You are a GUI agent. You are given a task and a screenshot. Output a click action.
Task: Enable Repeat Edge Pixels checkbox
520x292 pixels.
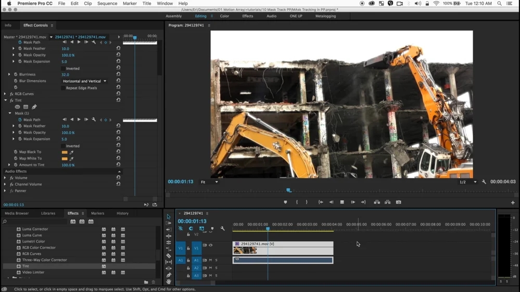(x=63, y=88)
